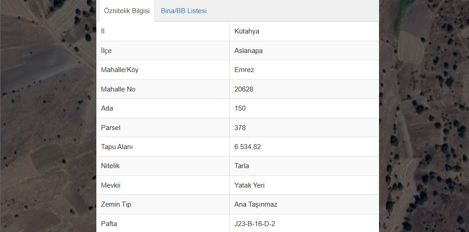Select the Tapu Alanı field label

tap(117, 147)
